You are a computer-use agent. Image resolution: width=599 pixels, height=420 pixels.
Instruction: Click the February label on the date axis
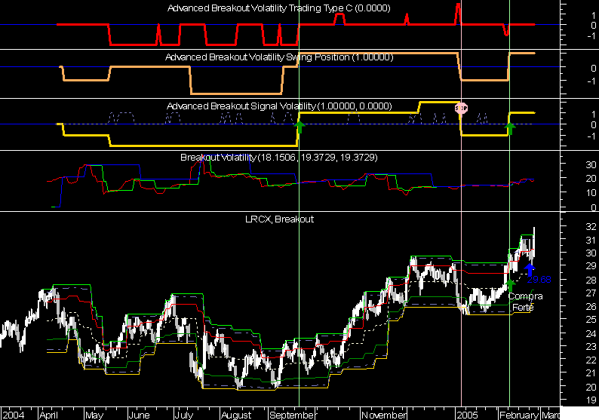point(519,415)
